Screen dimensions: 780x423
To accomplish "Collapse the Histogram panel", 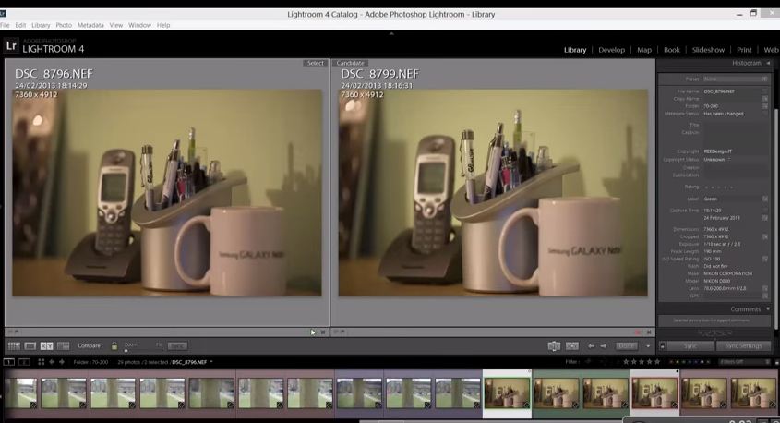I will [767, 63].
